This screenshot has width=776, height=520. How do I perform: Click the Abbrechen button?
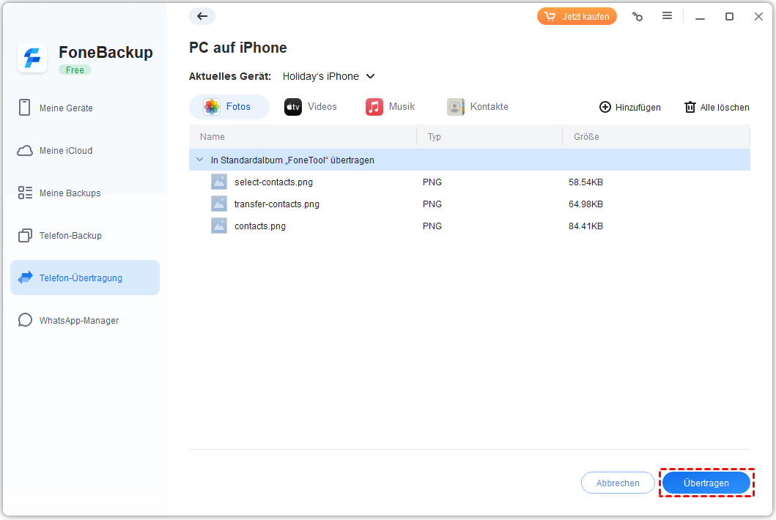[x=618, y=483]
